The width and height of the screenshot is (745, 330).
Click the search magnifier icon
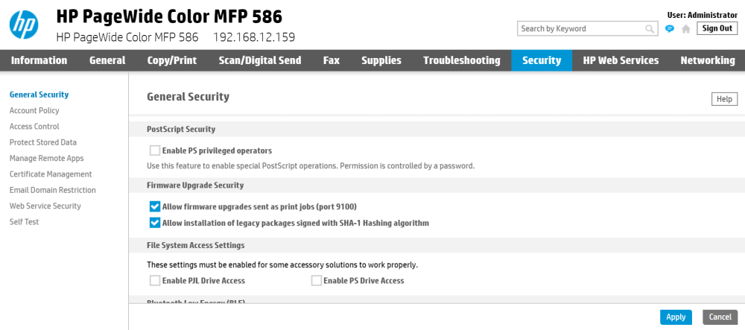650,29
